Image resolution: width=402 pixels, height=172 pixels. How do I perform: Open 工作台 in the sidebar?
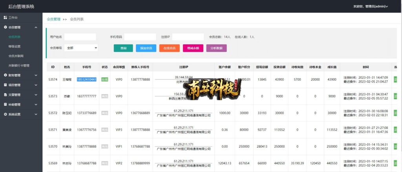13,18
